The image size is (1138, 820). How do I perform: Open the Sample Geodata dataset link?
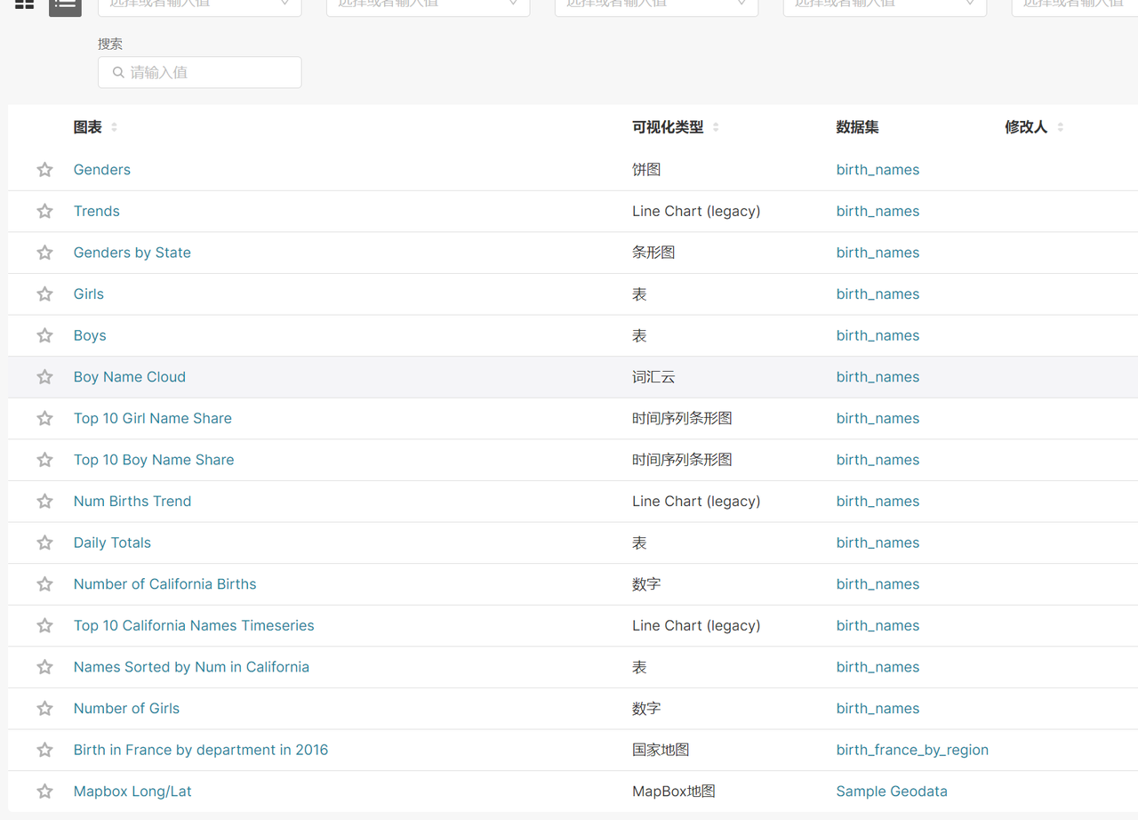pyautogui.click(x=892, y=791)
